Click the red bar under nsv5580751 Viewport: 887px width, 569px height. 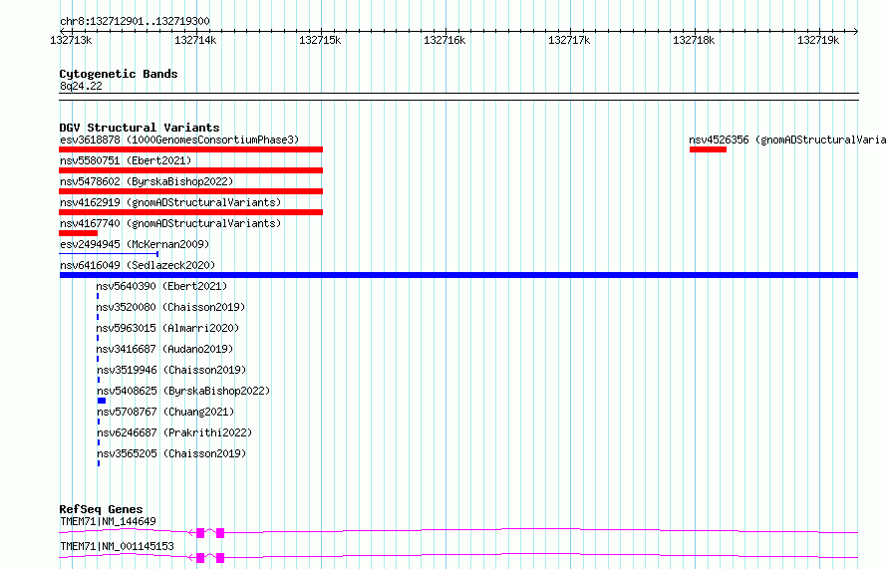pyautogui.click(x=190, y=170)
